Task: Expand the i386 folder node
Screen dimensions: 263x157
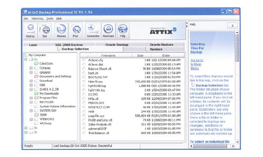Action: pos(31,85)
